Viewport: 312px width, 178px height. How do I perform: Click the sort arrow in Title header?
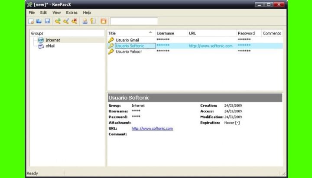click(x=150, y=32)
